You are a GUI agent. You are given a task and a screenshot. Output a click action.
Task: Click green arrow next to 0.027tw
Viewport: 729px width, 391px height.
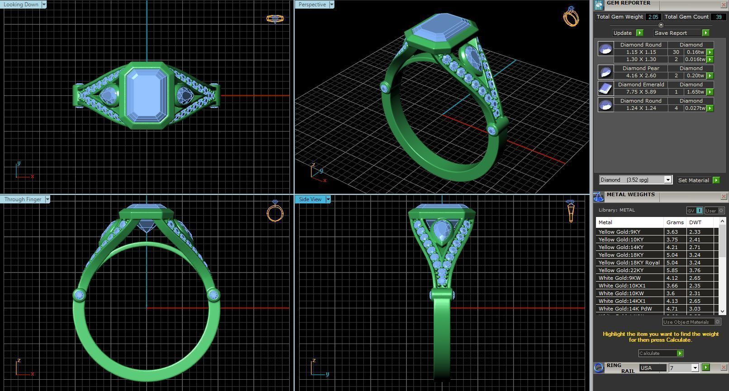[710, 108]
